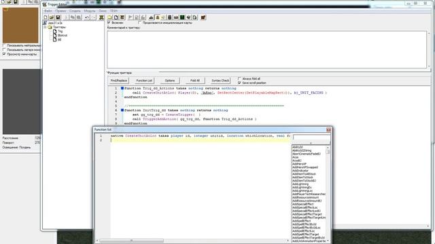
Task: Fold the Trig_dd_Actions function at line 1
Action: coord(122,88)
